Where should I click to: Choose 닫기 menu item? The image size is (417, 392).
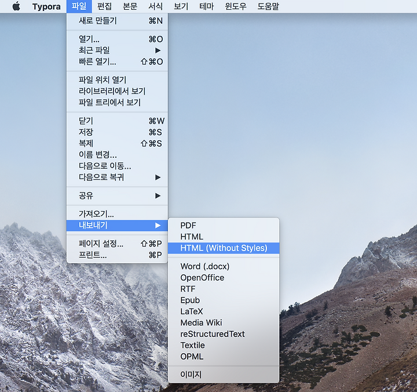click(x=117, y=121)
